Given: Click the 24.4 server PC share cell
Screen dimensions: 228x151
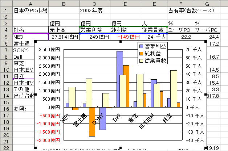Looking at the screenshot, I should [207, 37].
